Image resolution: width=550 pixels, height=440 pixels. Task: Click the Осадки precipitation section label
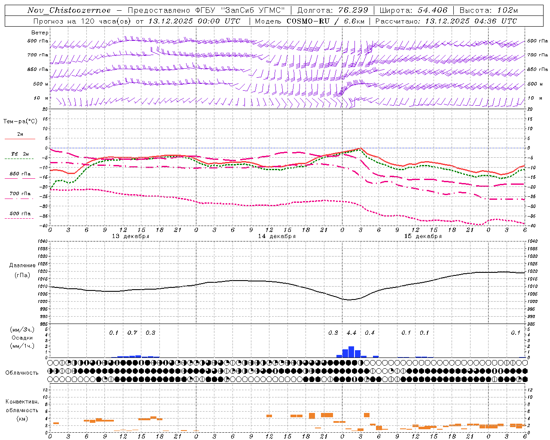[x=22, y=338]
